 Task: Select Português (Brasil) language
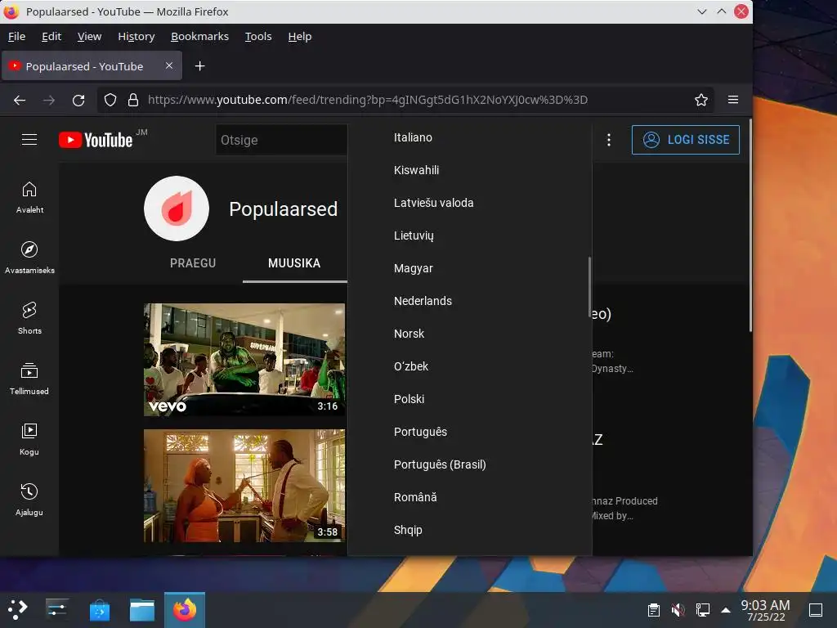click(470, 464)
